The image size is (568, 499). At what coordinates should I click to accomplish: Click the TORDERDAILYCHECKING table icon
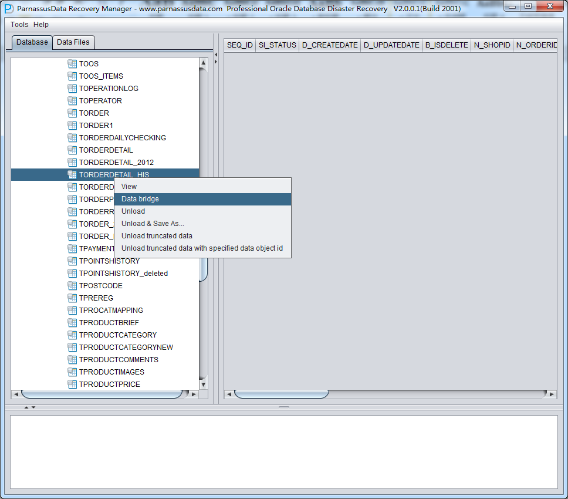coord(72,137)
